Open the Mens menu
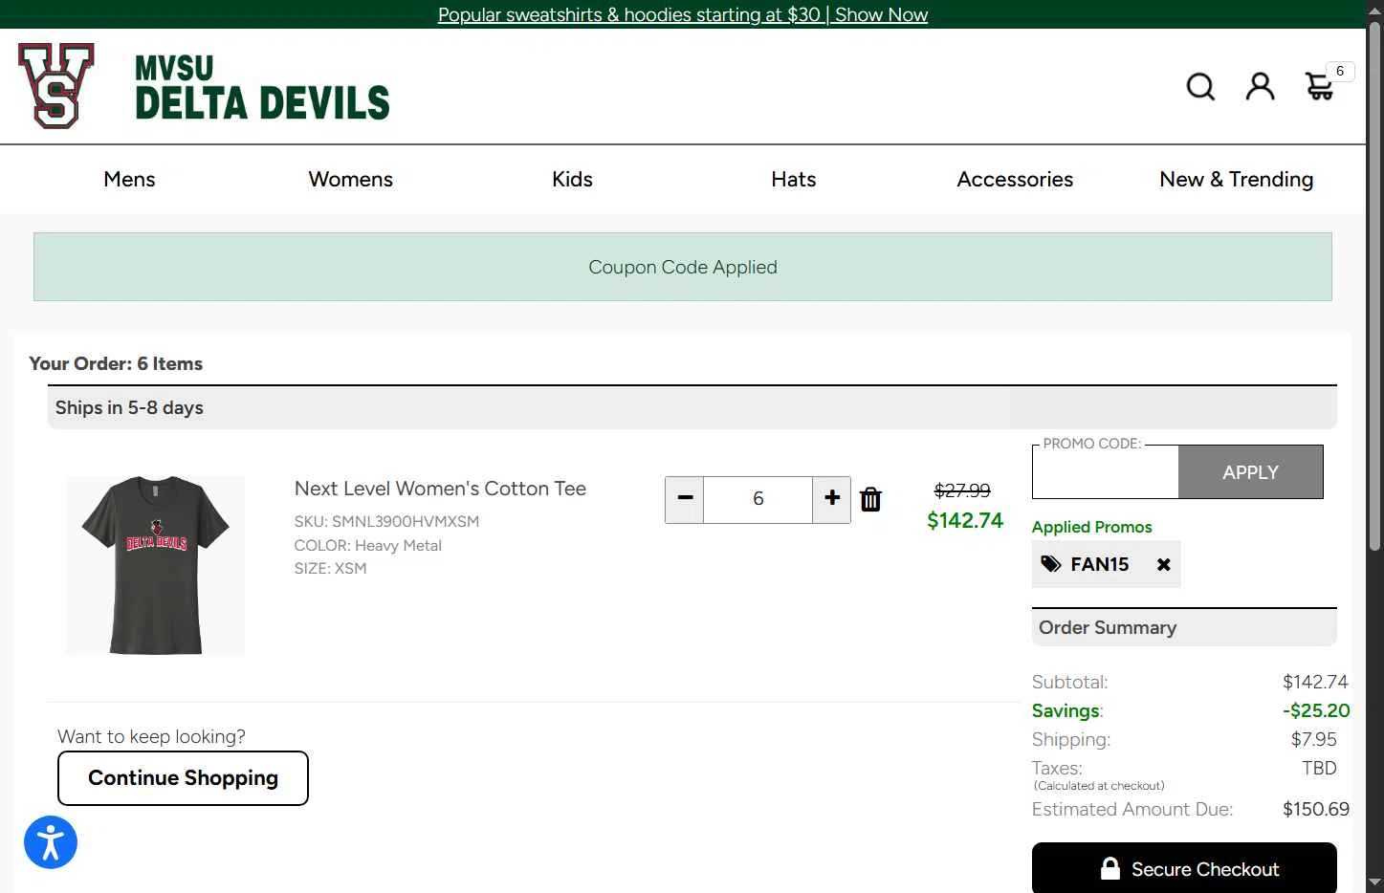The image size is (1384, 893). [x=129, y=179]
